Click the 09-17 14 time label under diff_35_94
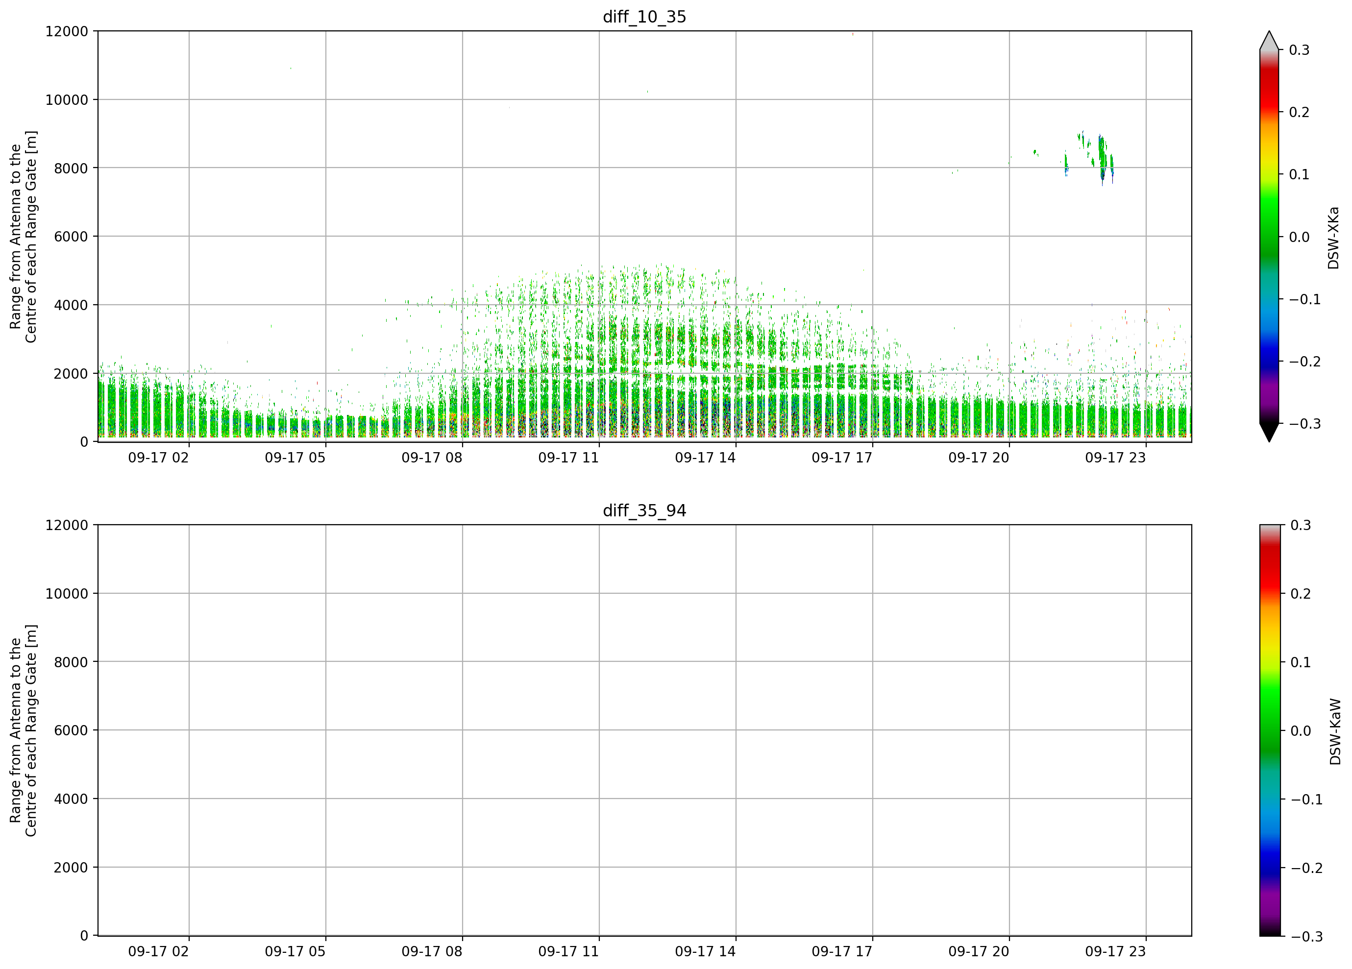Viewport: 1352px width, 969px height. click(705, 952)
